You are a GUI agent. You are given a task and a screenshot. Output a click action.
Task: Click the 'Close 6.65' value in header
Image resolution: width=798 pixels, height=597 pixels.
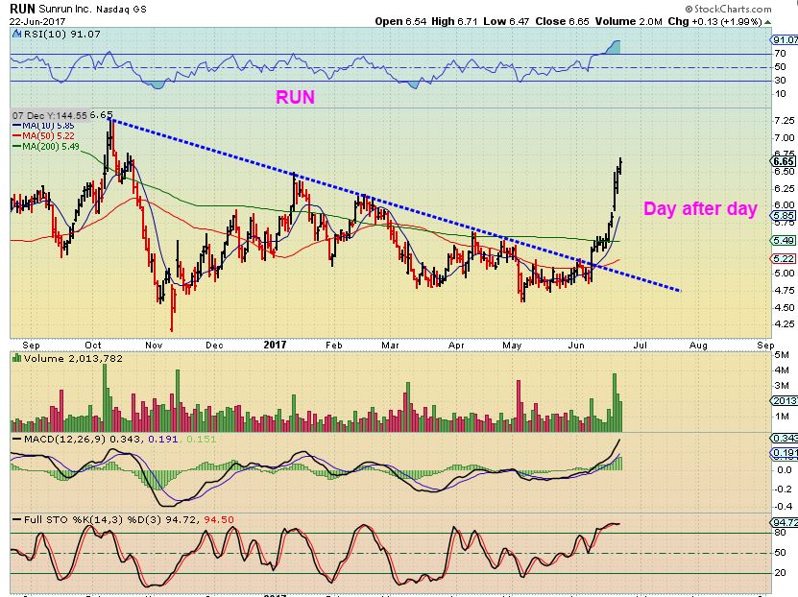(563, 21)
